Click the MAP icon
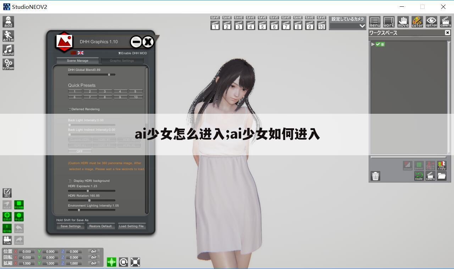 (x=7, y=205)
